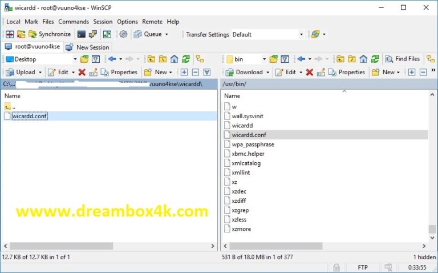
Task: Click the Queue toolbar button
Action: [x=148, y=34]
